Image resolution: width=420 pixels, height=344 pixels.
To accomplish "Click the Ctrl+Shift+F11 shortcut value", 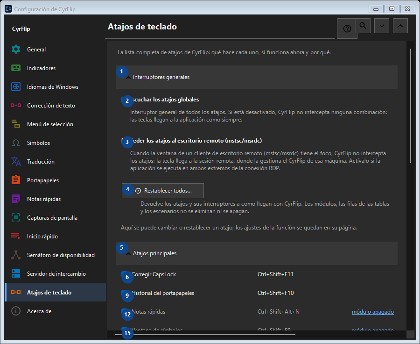I will tap(275, 274).
